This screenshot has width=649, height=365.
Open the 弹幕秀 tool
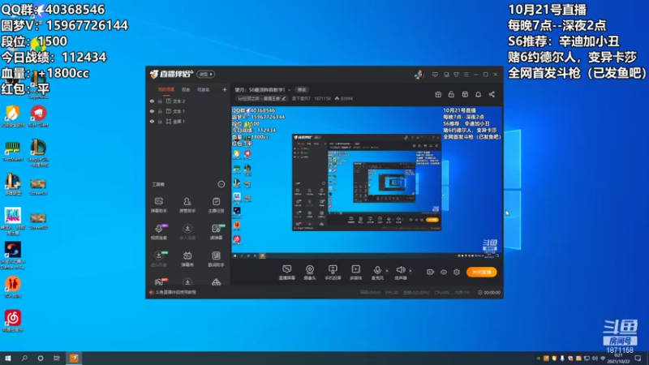[187, 259]
